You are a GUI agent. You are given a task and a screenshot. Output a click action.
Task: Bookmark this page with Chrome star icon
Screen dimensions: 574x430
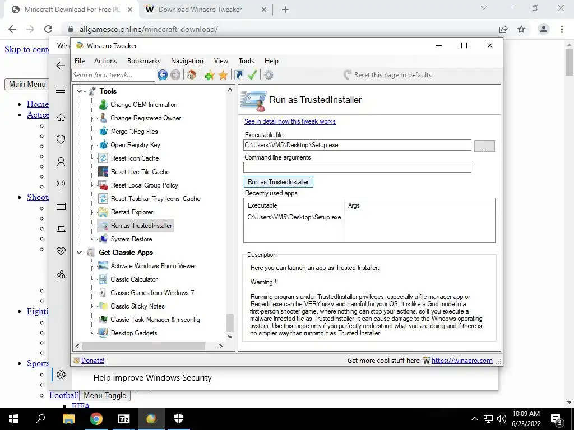(521, 29)
